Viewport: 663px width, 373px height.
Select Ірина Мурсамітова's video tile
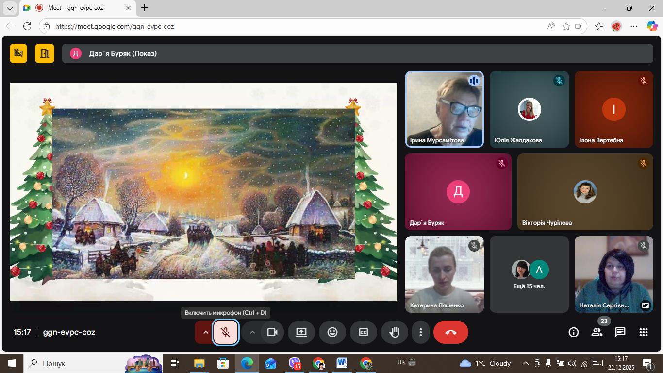(444, 109)
